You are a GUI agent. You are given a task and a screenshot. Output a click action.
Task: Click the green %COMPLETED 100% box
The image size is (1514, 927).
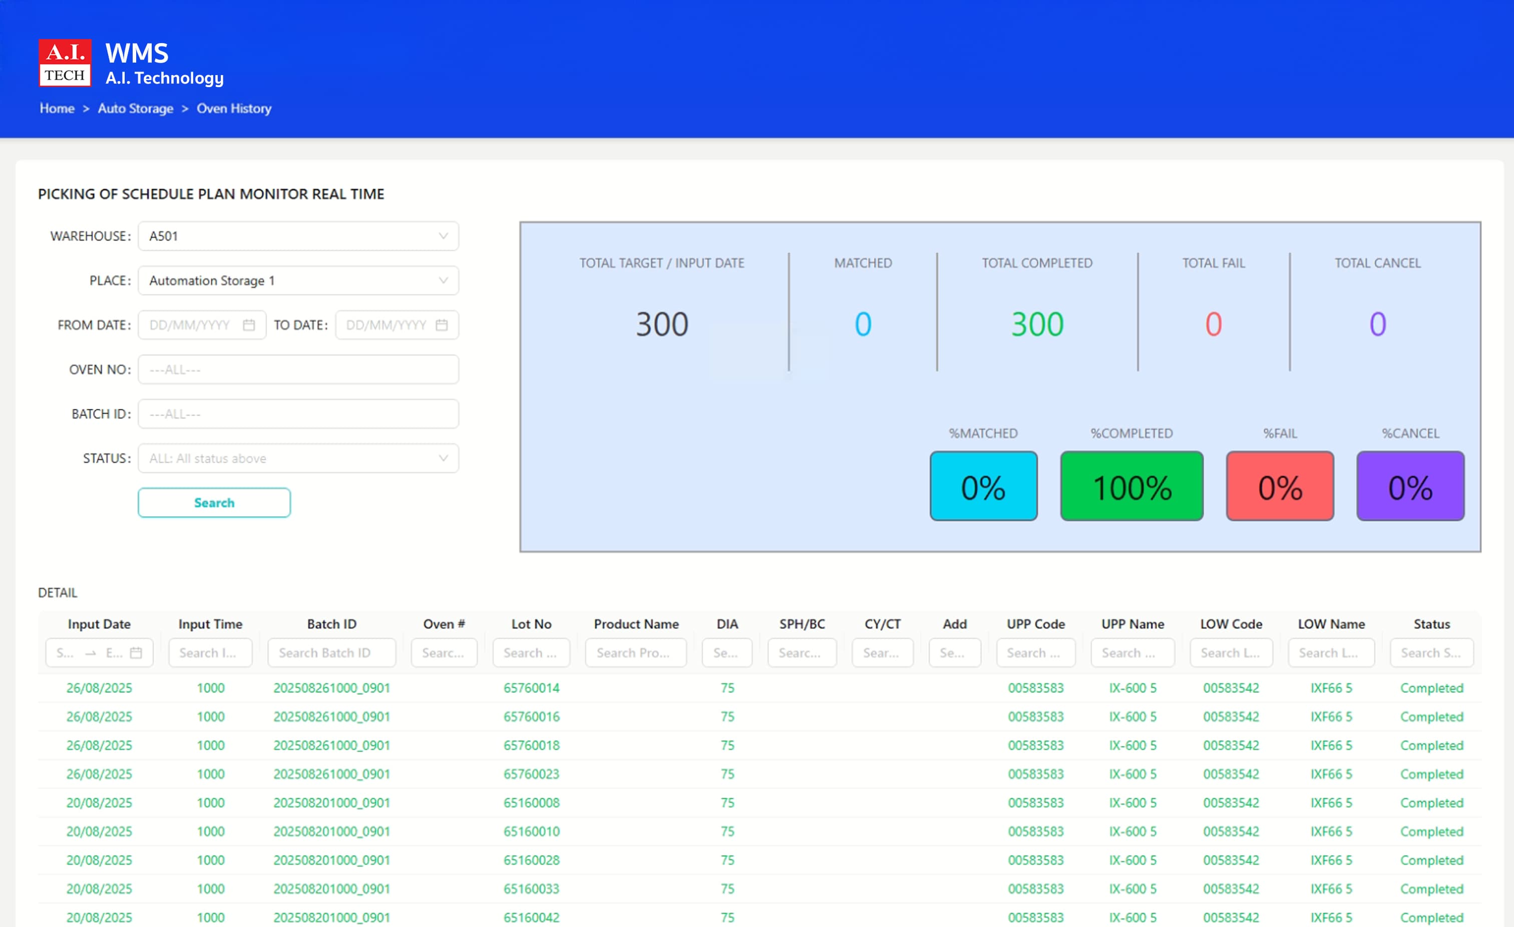coord(1132,486)
